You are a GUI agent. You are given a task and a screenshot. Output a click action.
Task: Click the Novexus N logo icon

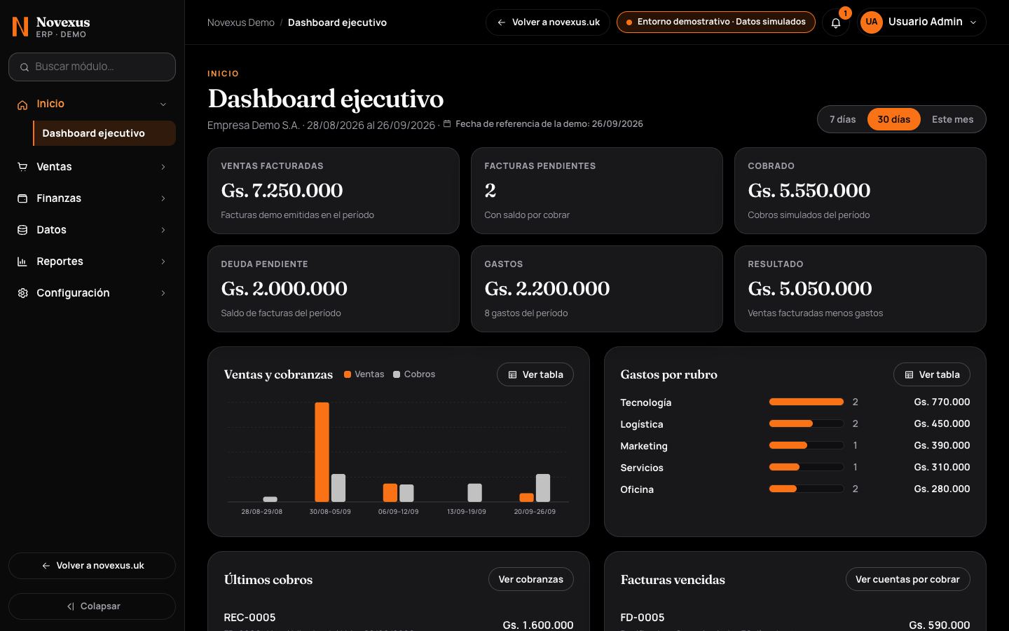pyautogui.click(x=20, y=27)
